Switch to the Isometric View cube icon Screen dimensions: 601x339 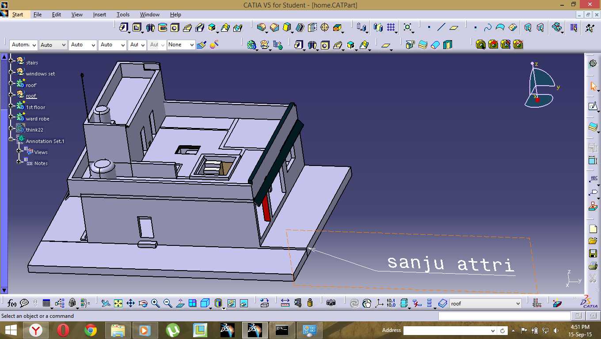[205, 303]
